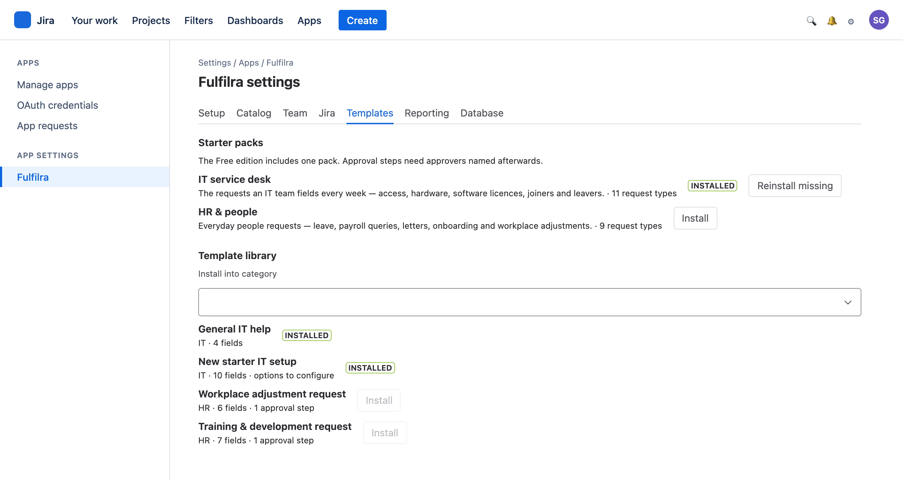The image size is (903, 497).
Task: Click the dropdown chevron arrow
Action: 848,303
